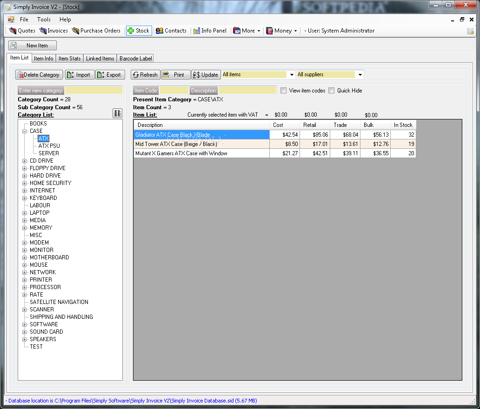Open the Quotes section
Image resolution: width=480 pixels, height=409 pixels.
pos(22,31)
